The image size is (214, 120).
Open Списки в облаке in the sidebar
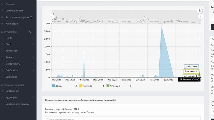click(15, 11)
